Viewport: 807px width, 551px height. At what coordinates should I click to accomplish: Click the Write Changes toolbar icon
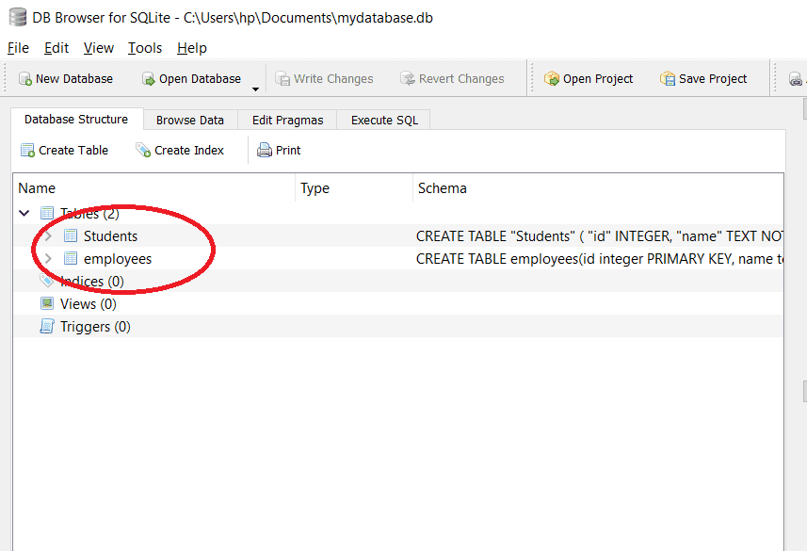pyautogui.click(x=282, y=79)
